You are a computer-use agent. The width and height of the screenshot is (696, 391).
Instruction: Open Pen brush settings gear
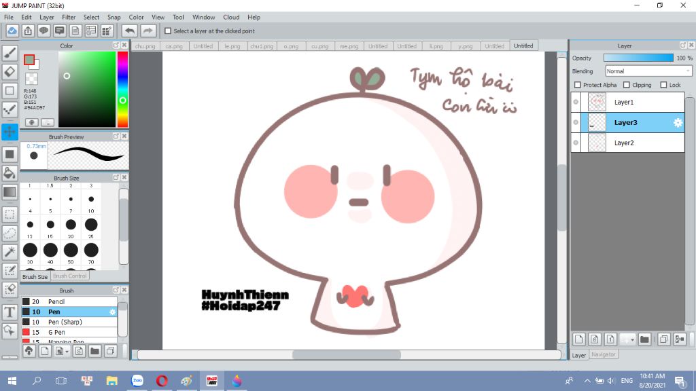point(112,312)
